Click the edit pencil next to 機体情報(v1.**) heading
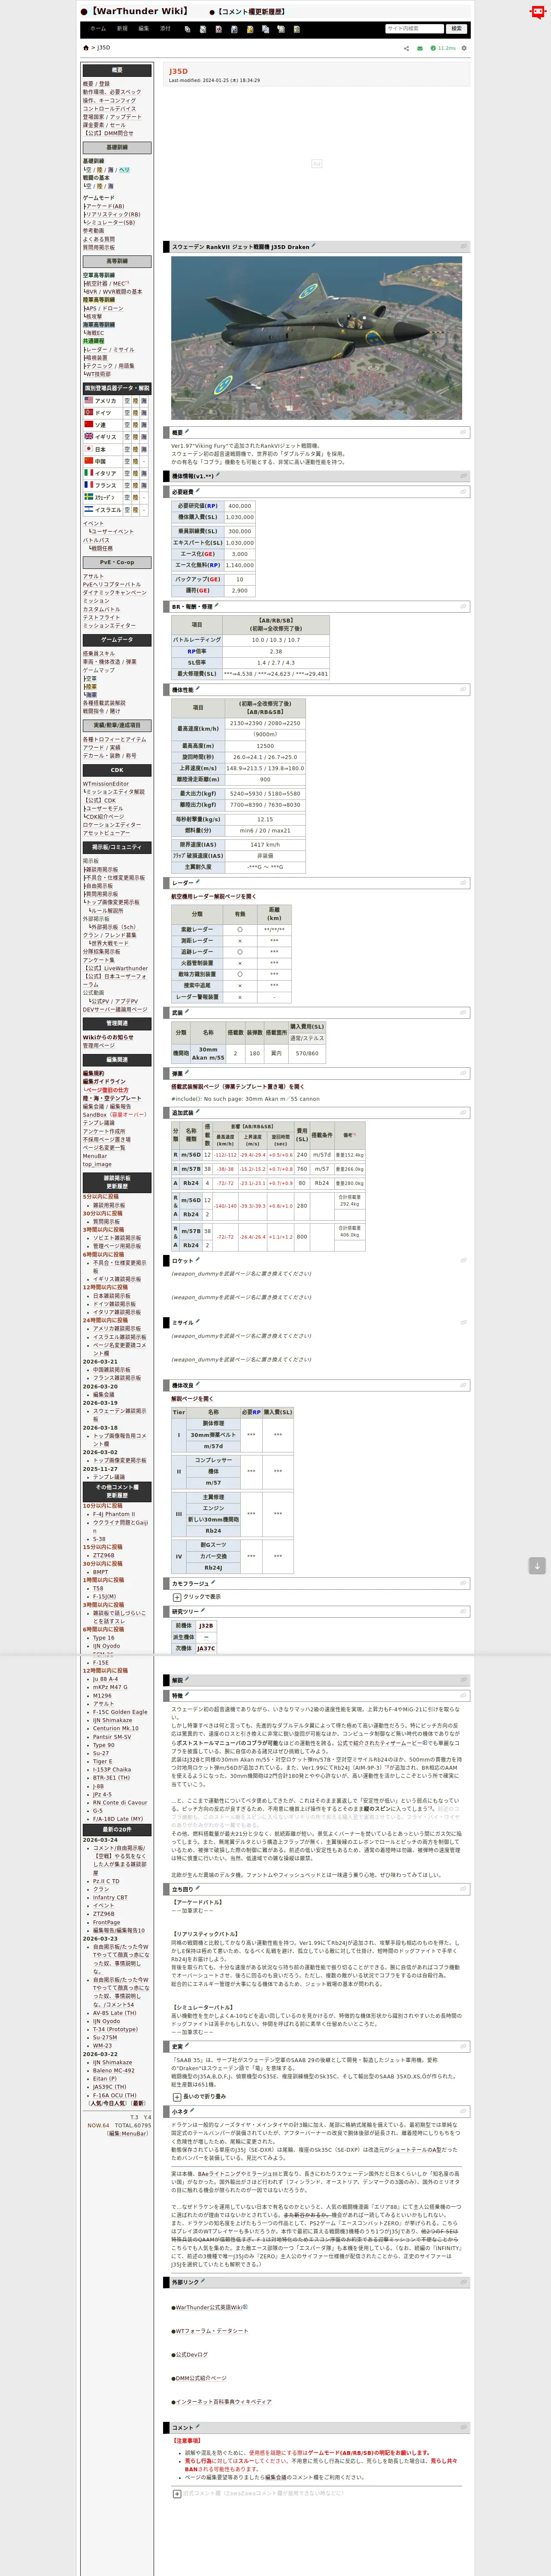 219,475
